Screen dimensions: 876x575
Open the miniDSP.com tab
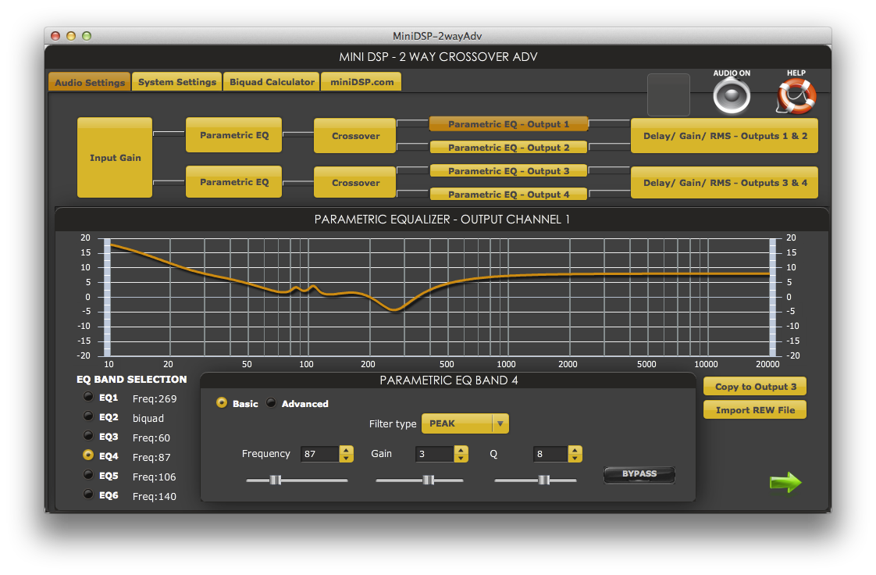tap(361, 81)
